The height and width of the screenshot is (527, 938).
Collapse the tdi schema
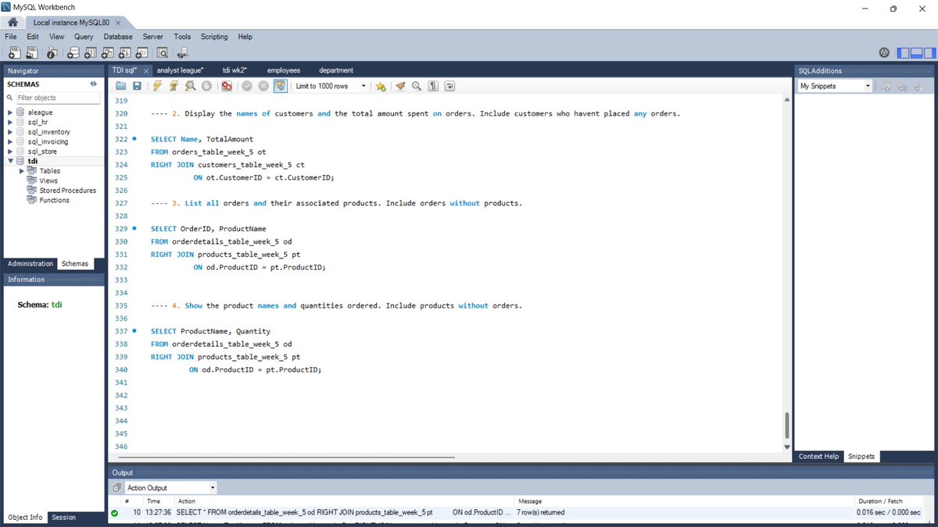point(10,162)
